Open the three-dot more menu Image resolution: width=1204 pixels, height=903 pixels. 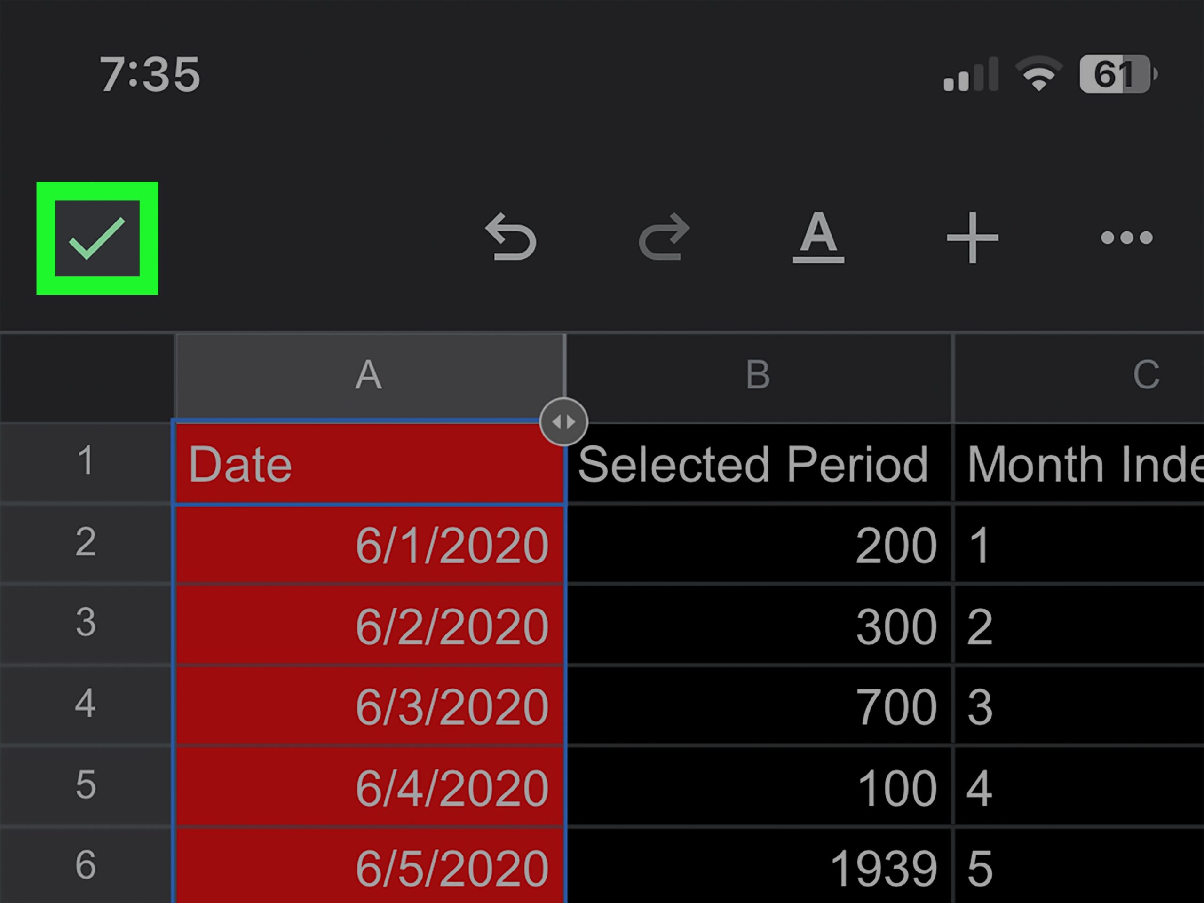[1126, 238]
